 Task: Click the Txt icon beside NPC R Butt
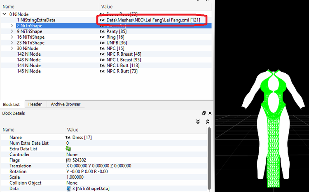click(102, 72)
